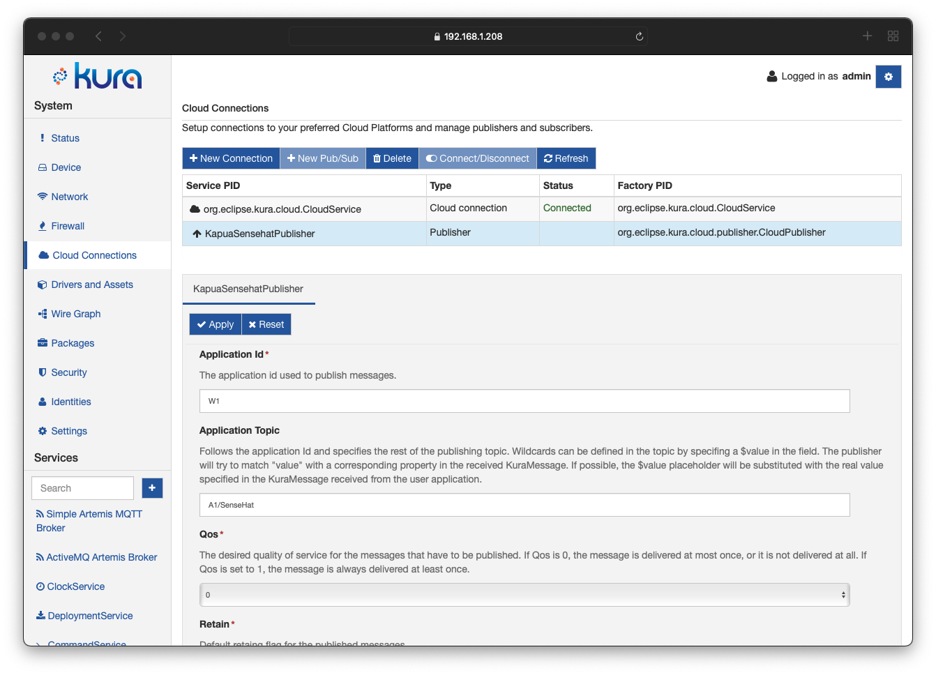The image size is (936, 675).
Task: Click the Drivers and Assets cube icon
Action: pyautogui.click(x=43, y=285)
